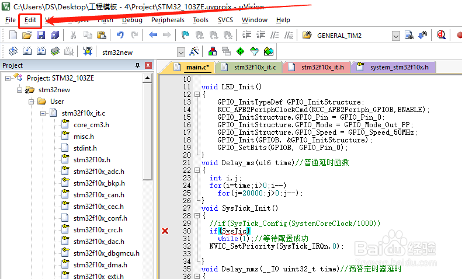The height and width of the screenshot is (279, 462).
Task: Open Manage Run-Time Environment green diamond icon
Action: (x=241, y=51)
